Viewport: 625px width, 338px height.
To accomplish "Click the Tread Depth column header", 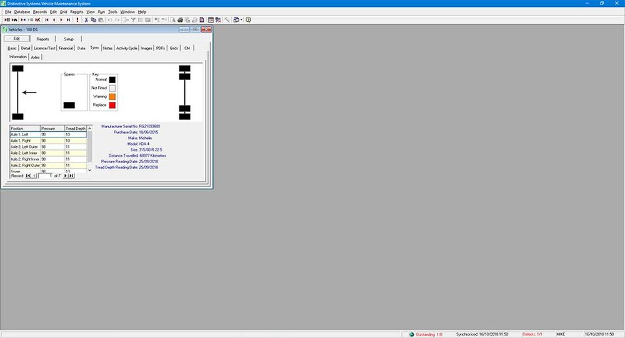I will pos(76,128).
